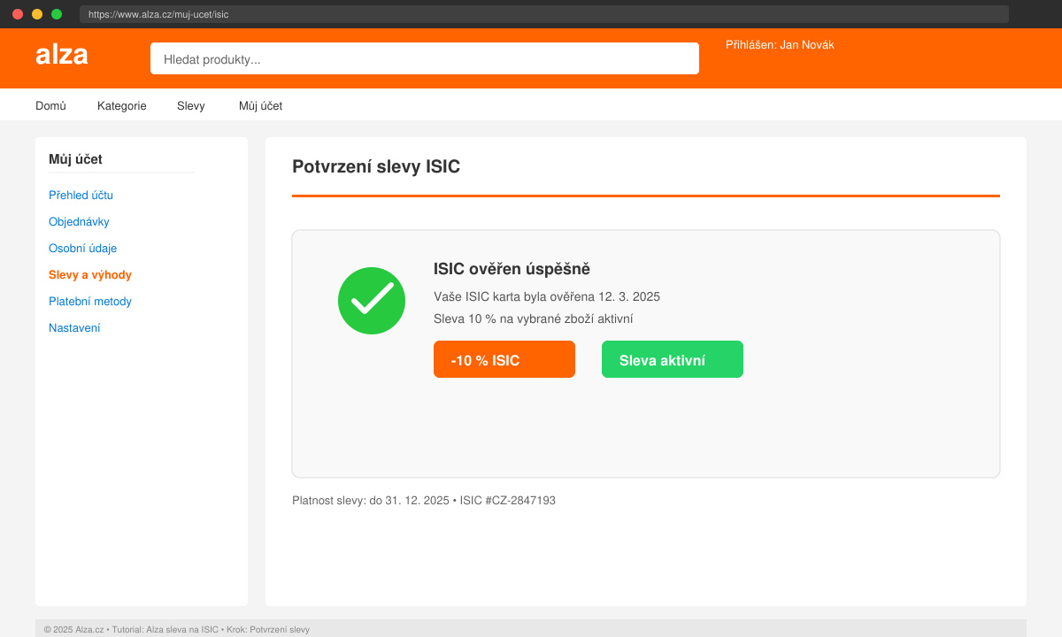Select Slevy a výhody sidebar link

[x=90, y=275]
